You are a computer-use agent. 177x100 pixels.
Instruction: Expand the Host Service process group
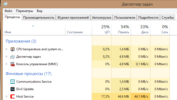coord(7,96)
